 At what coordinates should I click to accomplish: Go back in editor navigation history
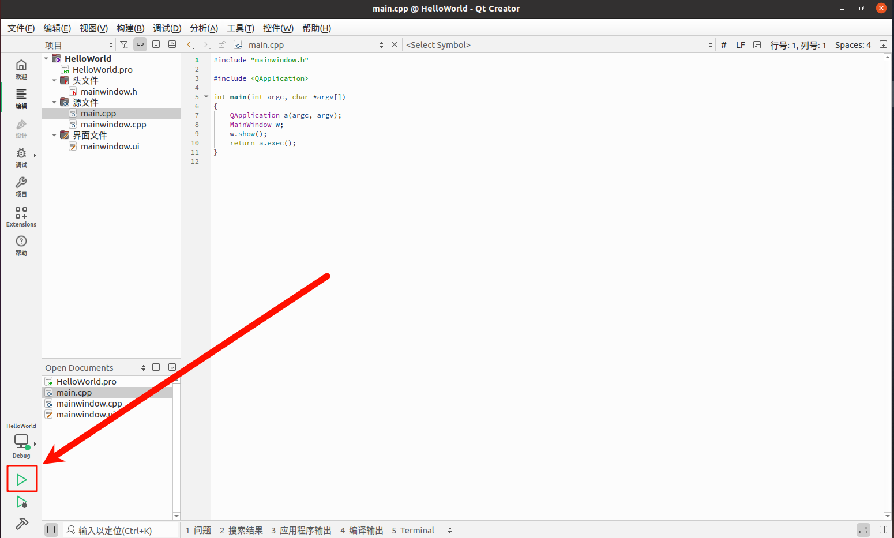[x=190, y=44]
